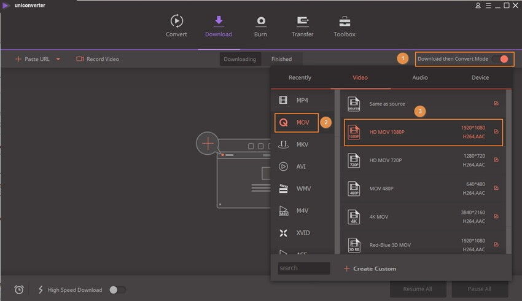Toggle Download then Convert Mode switch

tap(501, 59)
